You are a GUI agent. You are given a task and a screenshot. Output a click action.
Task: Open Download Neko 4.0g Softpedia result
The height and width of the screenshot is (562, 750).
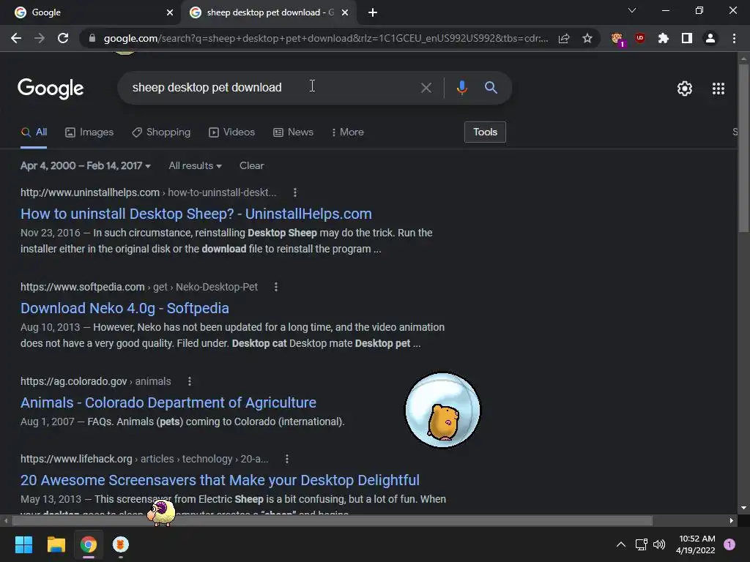click(125, 308)
